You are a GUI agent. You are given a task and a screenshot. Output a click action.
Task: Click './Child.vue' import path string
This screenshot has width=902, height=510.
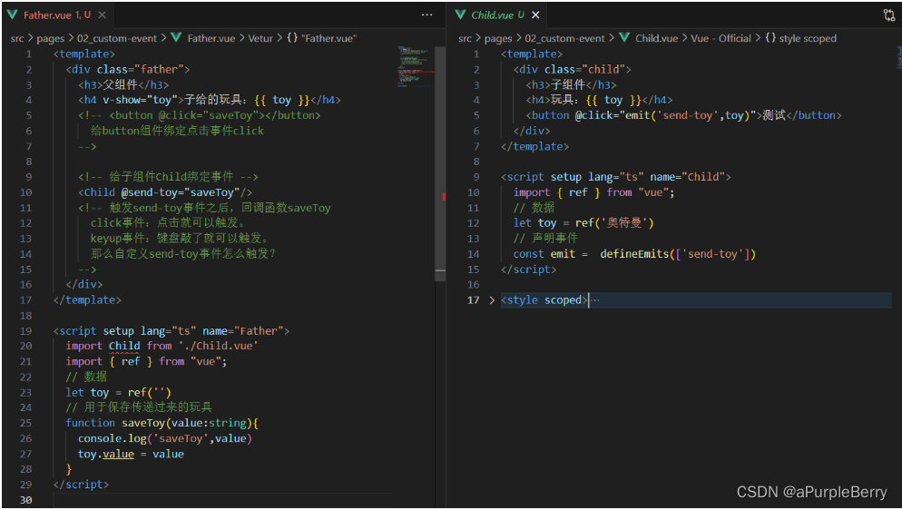pyautogui.click(x=218, y=346)
